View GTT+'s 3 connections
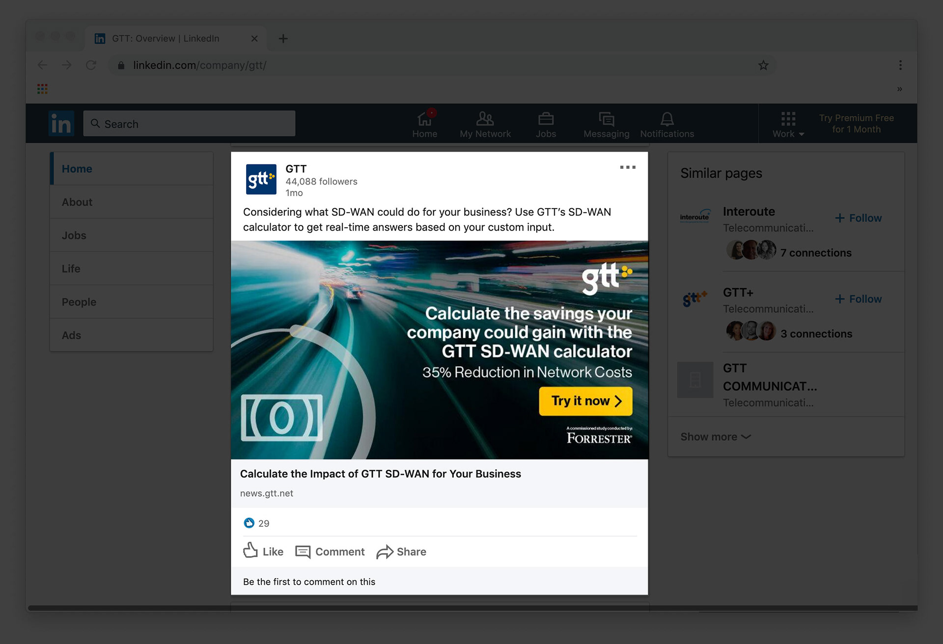Viewport: 943px width, 644px height. click(x=816, y=334)
